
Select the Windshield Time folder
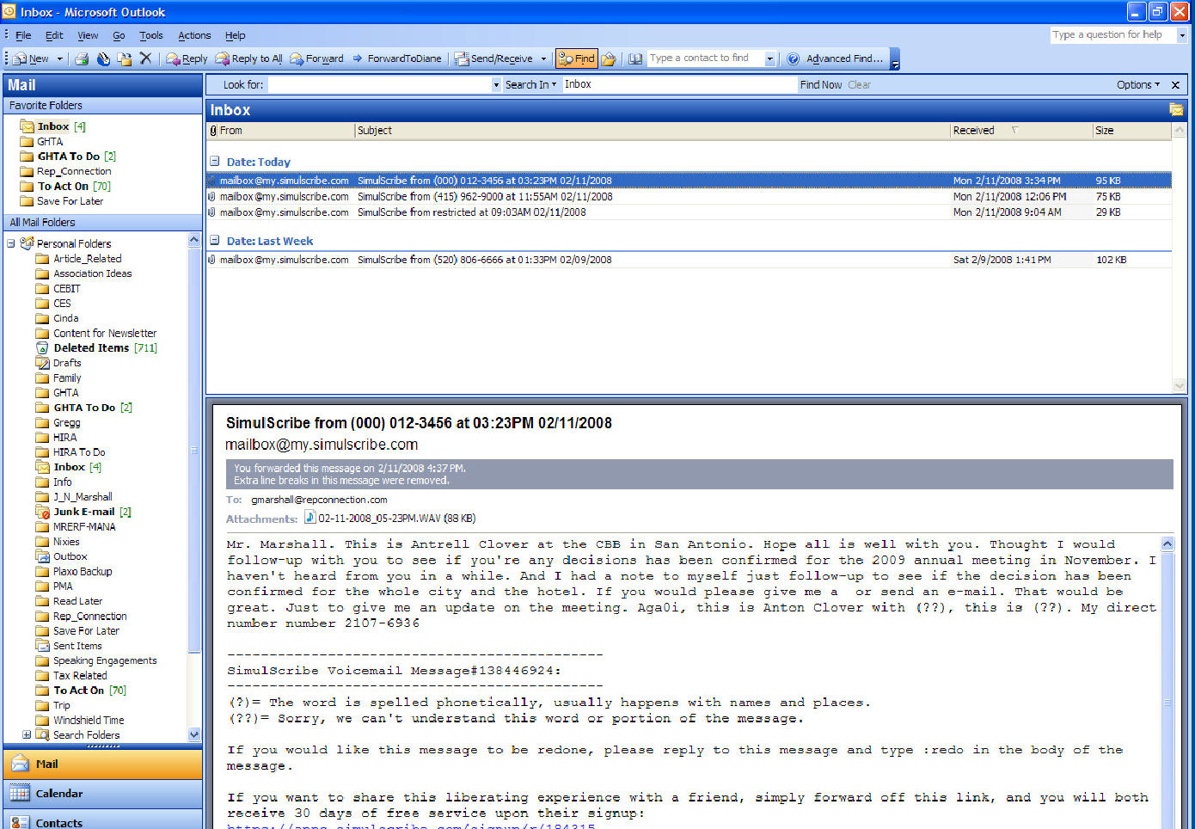pos(80,720)
